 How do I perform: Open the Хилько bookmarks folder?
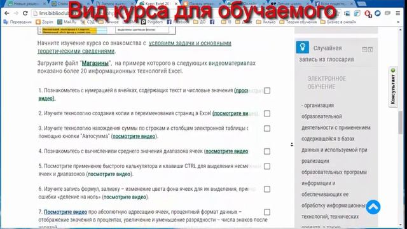coord(266,22)
